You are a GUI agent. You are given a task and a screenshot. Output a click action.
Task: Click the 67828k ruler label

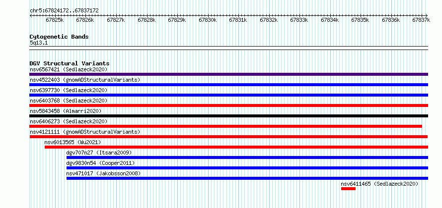point(147,20)
